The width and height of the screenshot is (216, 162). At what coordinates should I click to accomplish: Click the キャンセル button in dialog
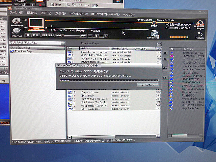(148, 85)
